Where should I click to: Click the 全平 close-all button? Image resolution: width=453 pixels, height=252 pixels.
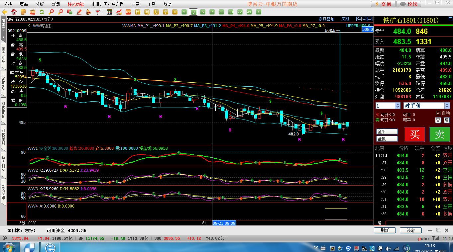tap(387, 131)
